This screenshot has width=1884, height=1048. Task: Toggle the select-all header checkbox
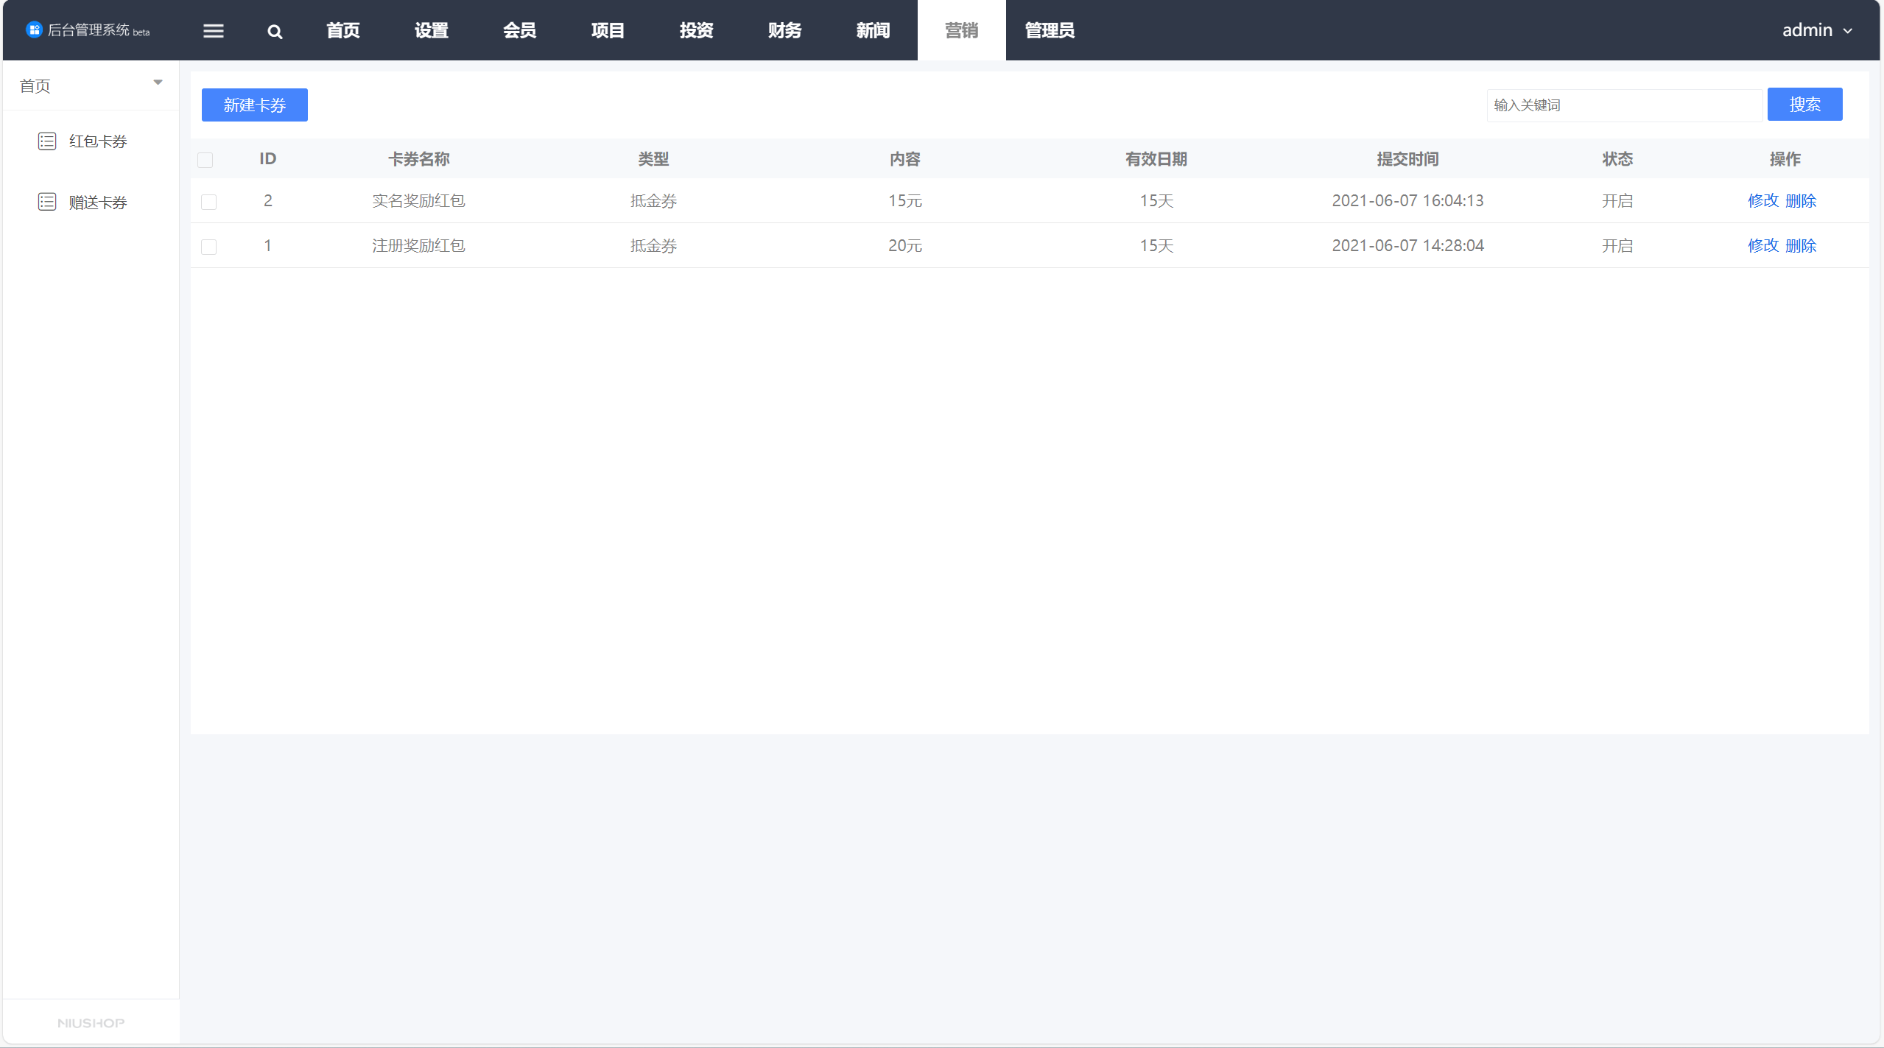click(205, 160)
